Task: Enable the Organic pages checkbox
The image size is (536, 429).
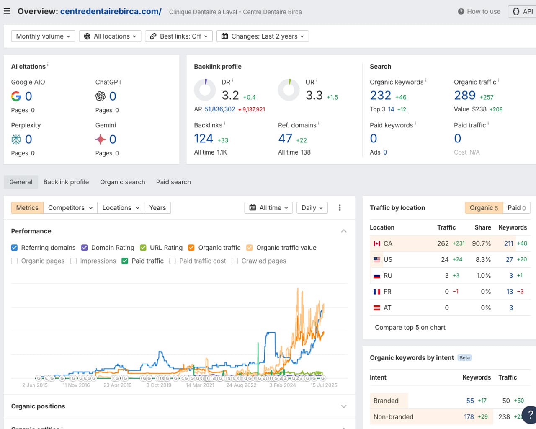Action: (15, 261)
